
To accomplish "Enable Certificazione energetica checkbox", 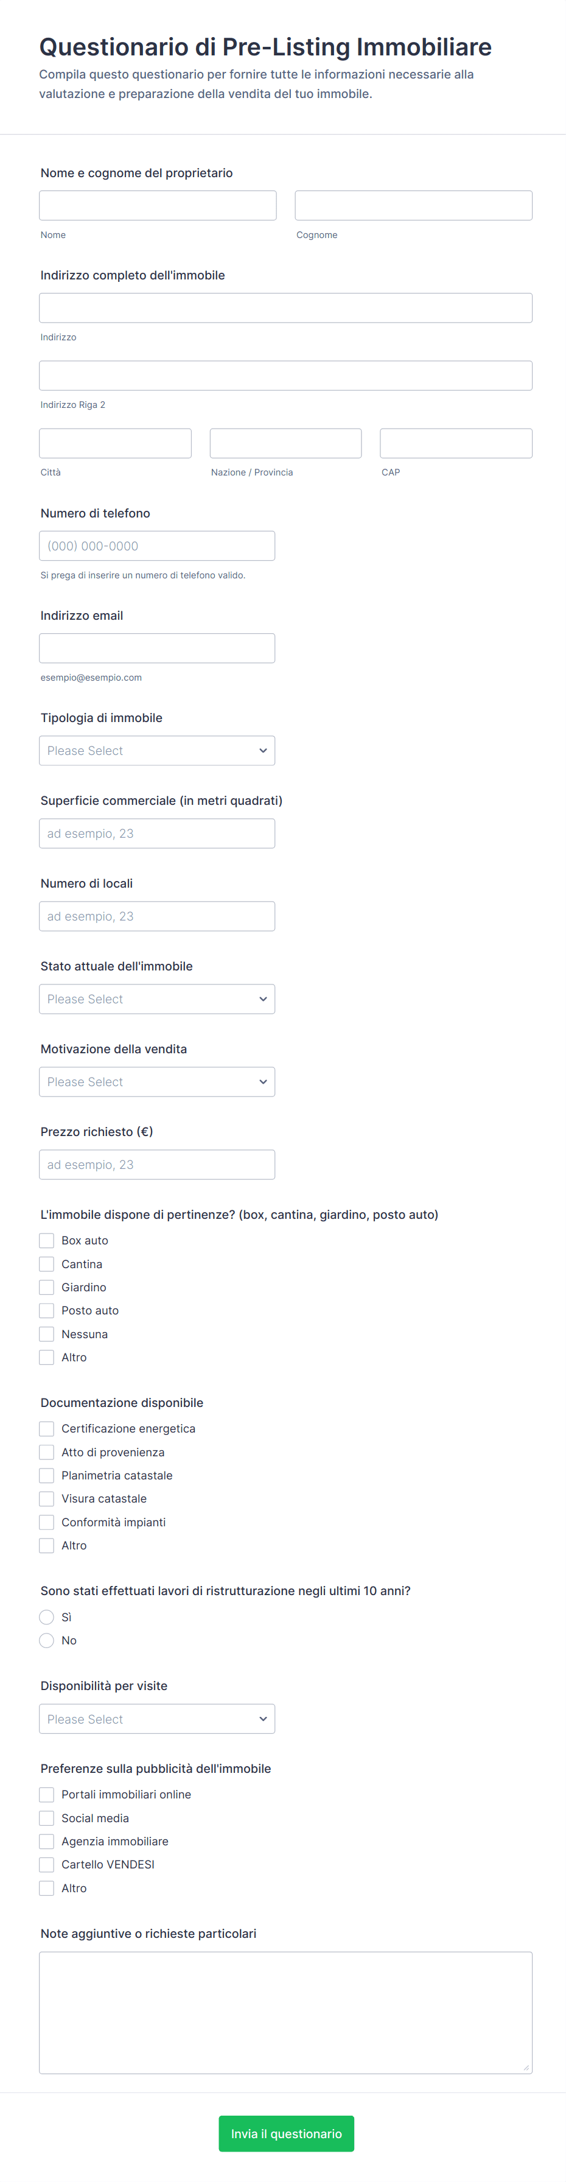I will (47, 1428).
